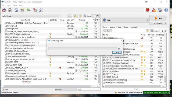Toggle HN66s SIRIUS.12 Assault Suit checkbox
This screenshot has height=97, width=172.
point(6,79)
